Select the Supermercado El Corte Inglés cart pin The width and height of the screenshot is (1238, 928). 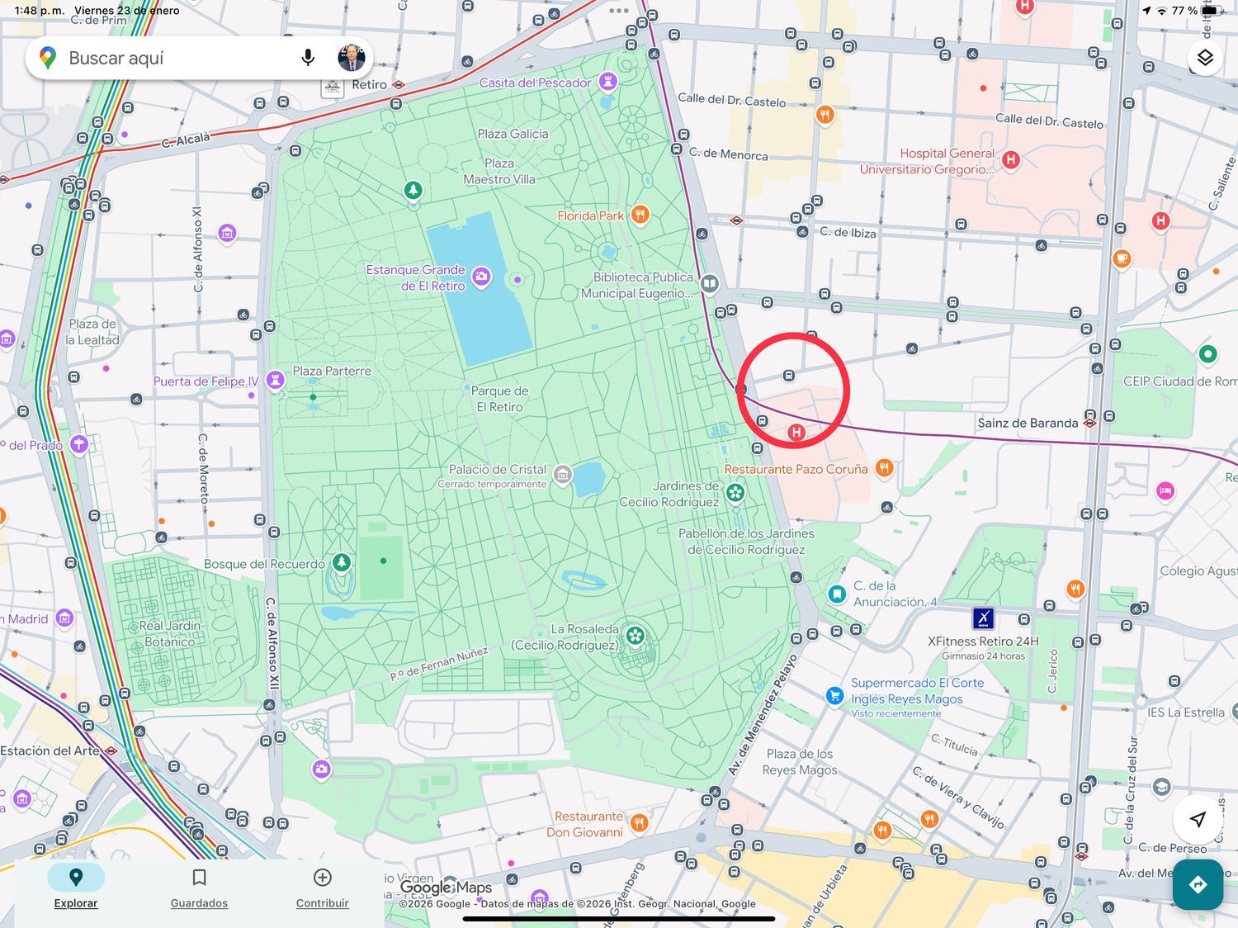pyautogui.click(x=834, y=695)
